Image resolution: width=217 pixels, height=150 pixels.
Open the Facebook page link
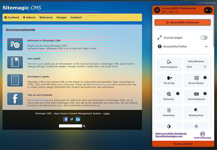click(x=40, y=100)
